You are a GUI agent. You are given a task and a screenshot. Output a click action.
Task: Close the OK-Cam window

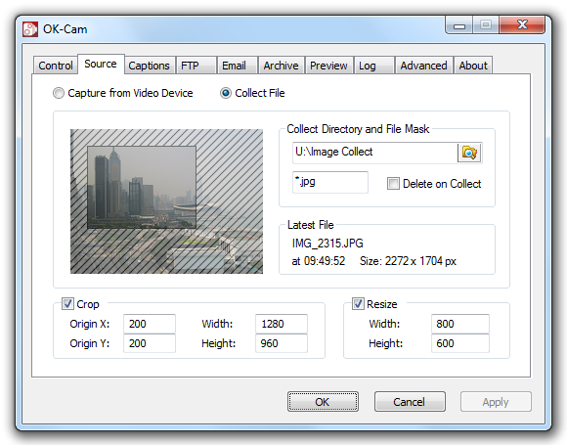[522, 25]
